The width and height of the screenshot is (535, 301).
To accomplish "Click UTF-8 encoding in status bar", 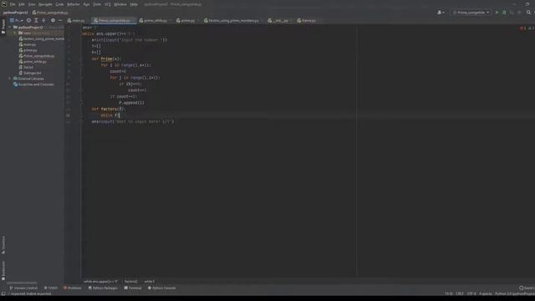I will [471, 293].
